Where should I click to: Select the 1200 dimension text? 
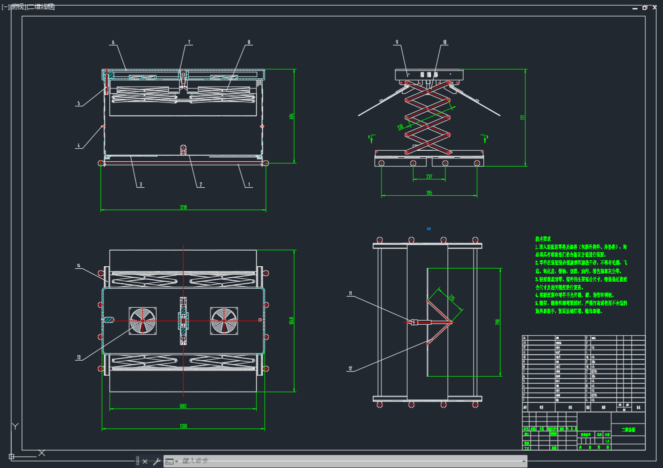tap(183, 426)
